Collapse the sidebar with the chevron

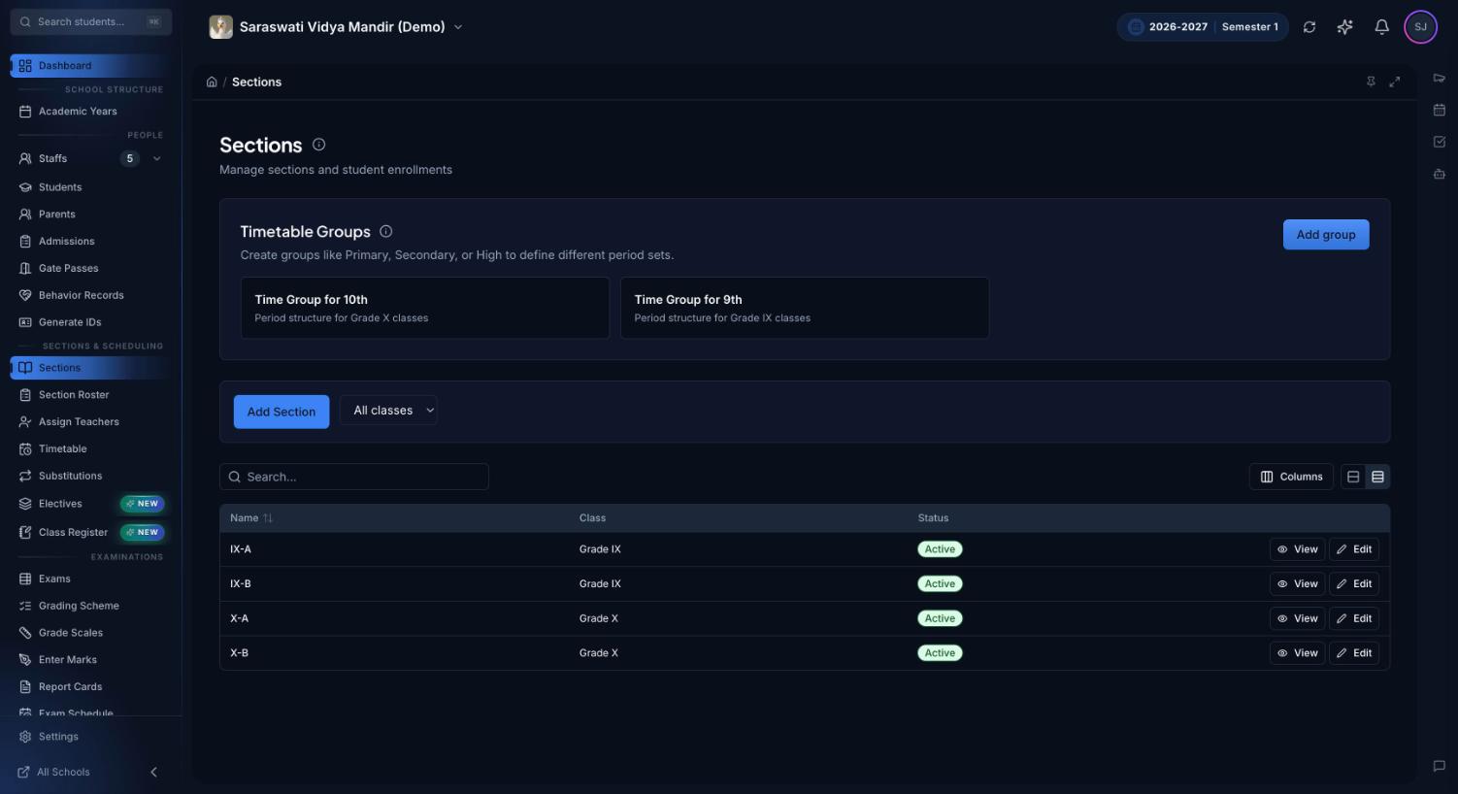click(x=153, y=773)
